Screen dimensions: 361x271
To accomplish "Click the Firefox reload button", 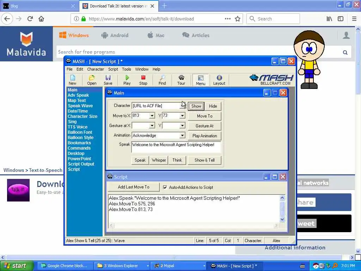I will click(30, 19).
